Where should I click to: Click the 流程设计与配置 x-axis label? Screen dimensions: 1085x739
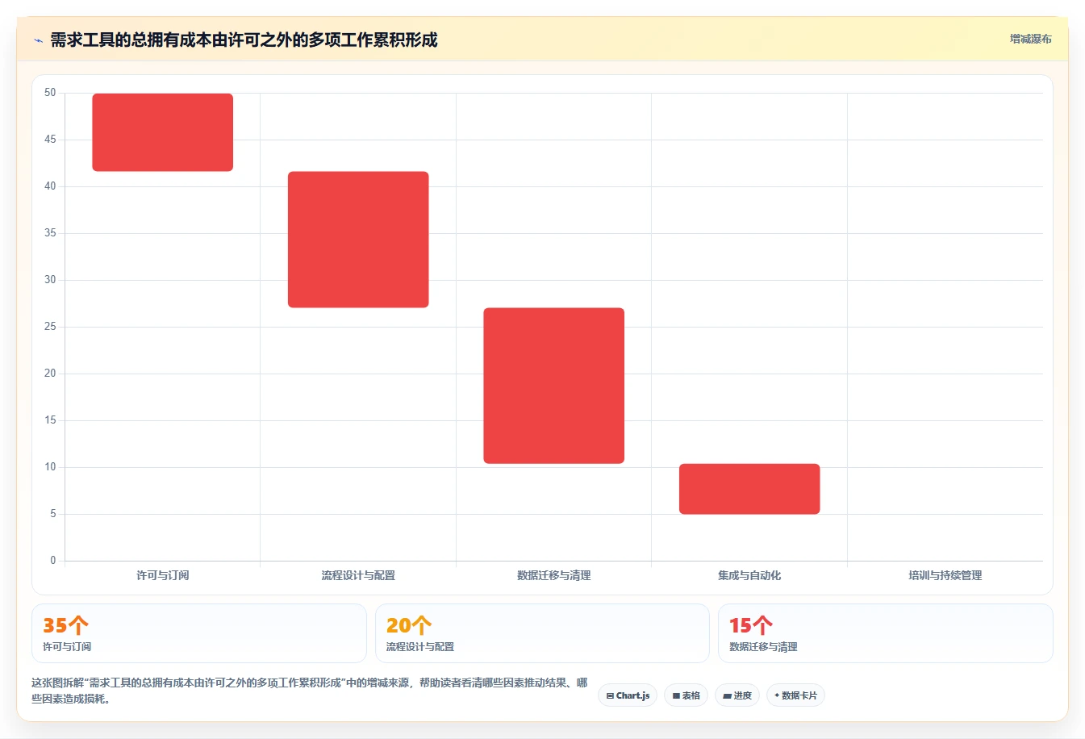(x=358, y=575)
